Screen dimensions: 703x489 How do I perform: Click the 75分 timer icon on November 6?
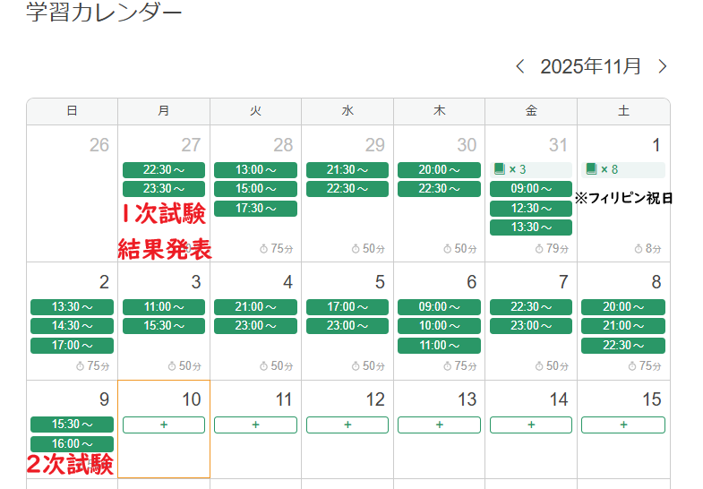click(x=449, y=365)
